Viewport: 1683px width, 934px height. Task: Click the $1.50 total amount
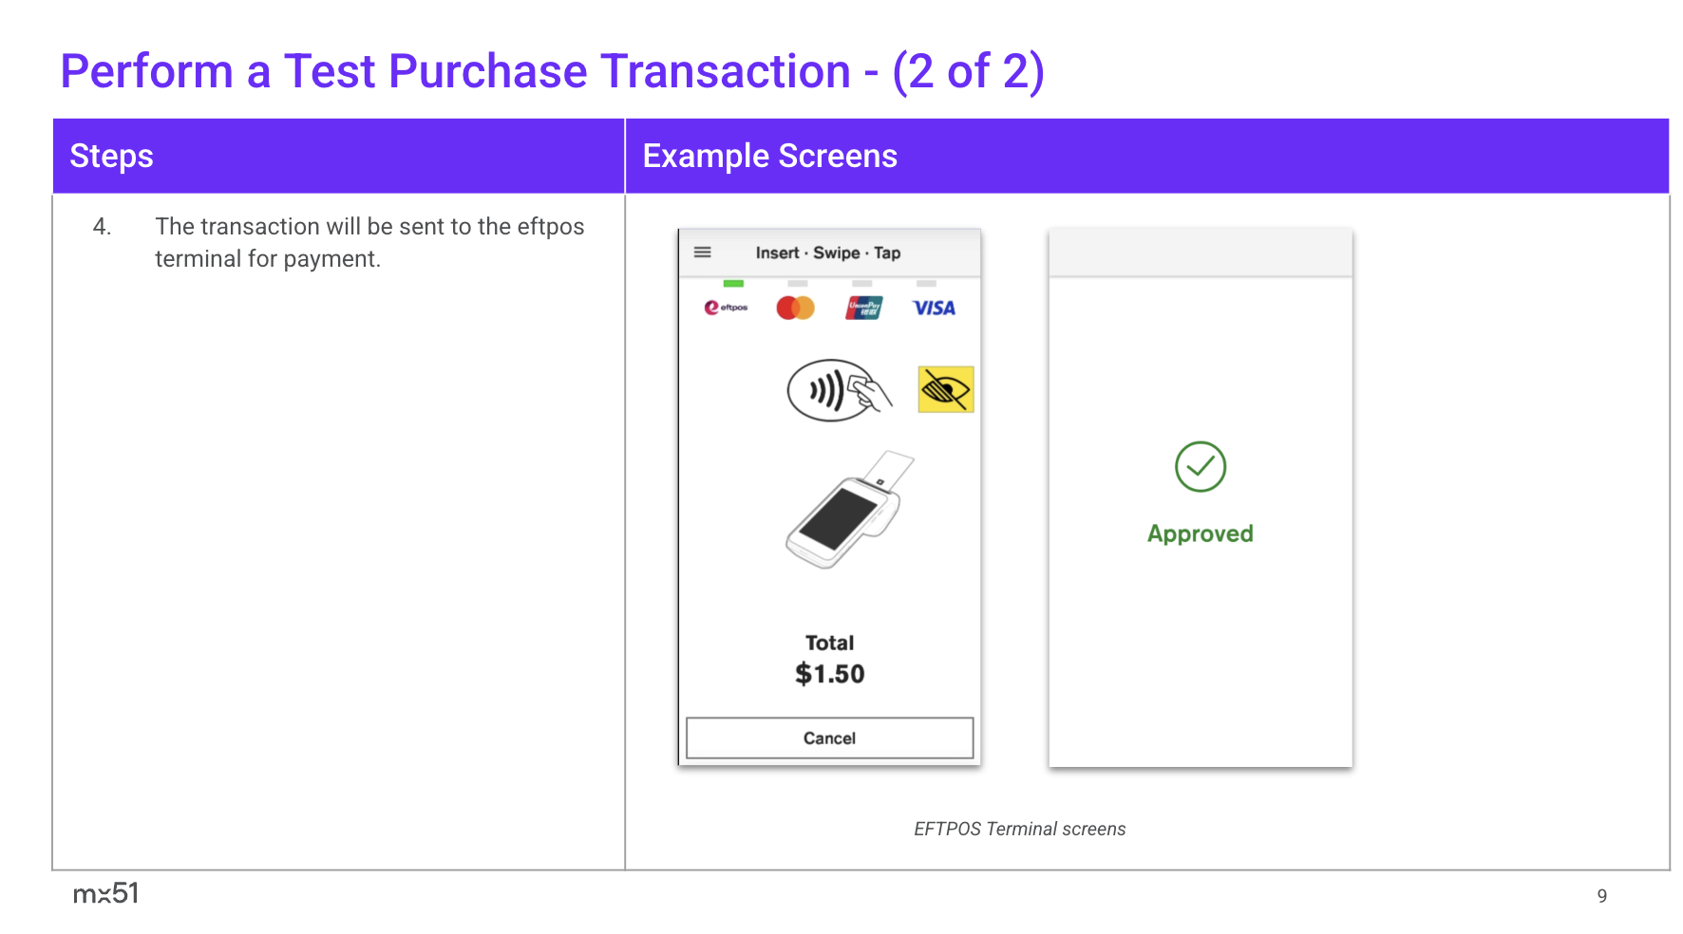[829, 674]
